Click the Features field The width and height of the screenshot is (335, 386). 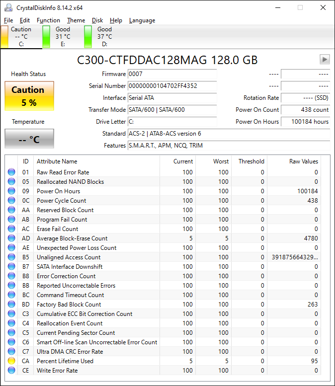[229, 146]
